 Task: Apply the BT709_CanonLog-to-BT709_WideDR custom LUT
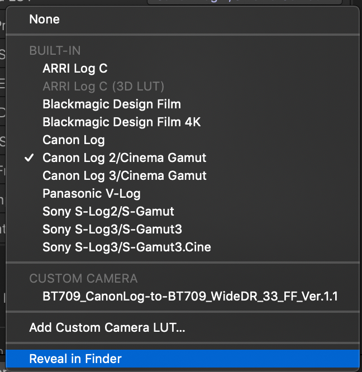(190, 296)
